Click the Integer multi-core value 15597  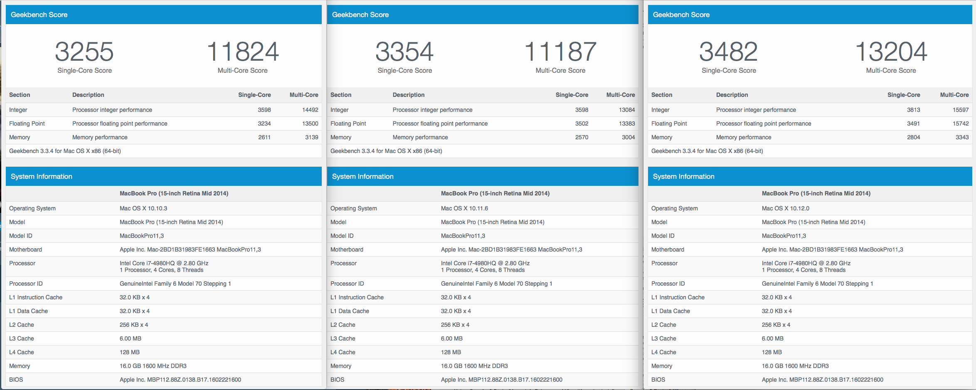click(961, 110)
